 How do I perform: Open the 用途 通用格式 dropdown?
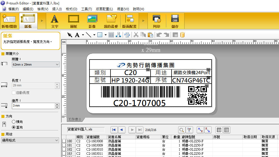pos(30,140)
